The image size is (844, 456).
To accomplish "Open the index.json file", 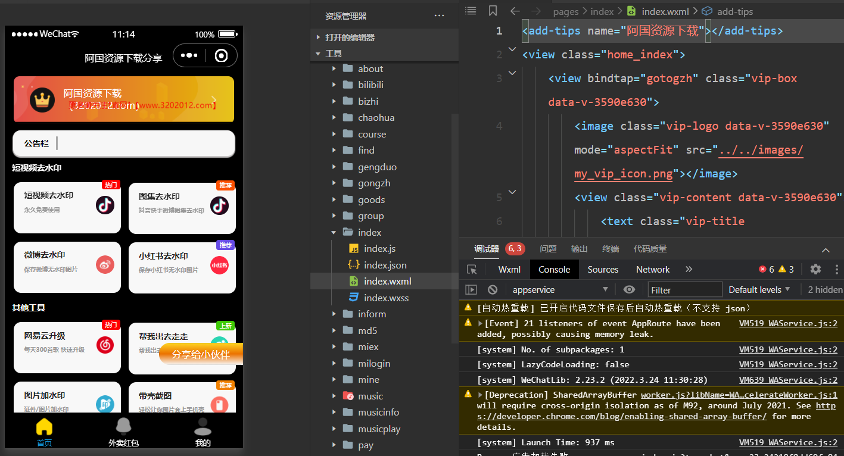I will coord(384,265).
